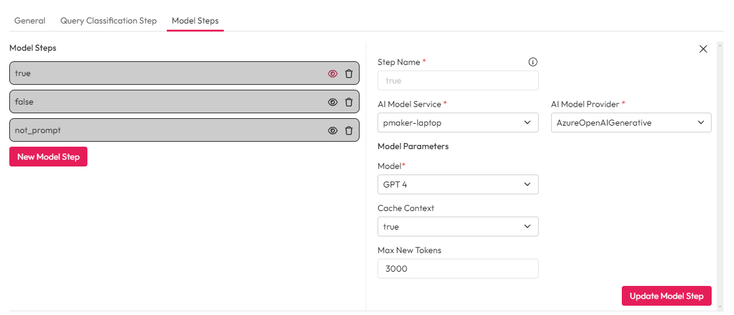Click the Update Model Step button
734x315 pixels.
[x=666, y=296]
